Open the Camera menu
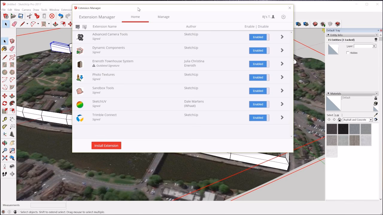The image size is (383, 215). coord(26,10)
